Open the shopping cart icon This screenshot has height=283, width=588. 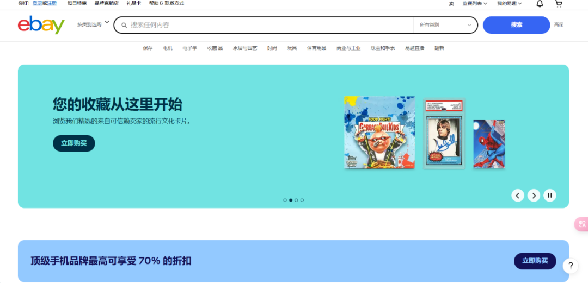pyautogui.click(x=559, y=4)
